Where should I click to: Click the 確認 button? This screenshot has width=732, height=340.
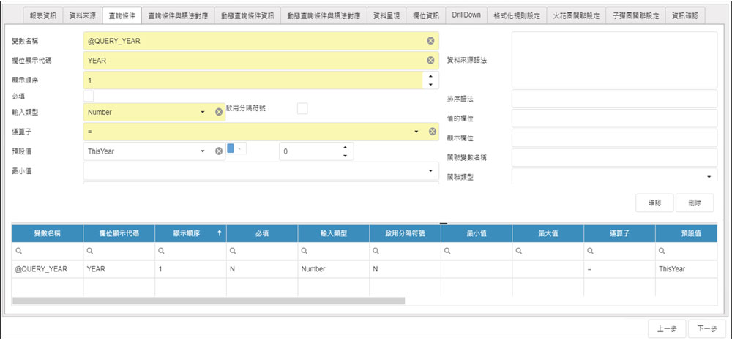(654, 203)
